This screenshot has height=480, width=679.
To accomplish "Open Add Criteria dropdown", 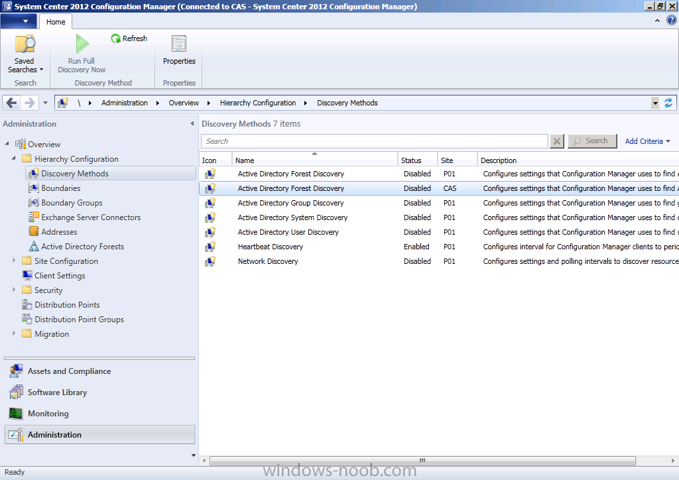I will coord(647,141).
